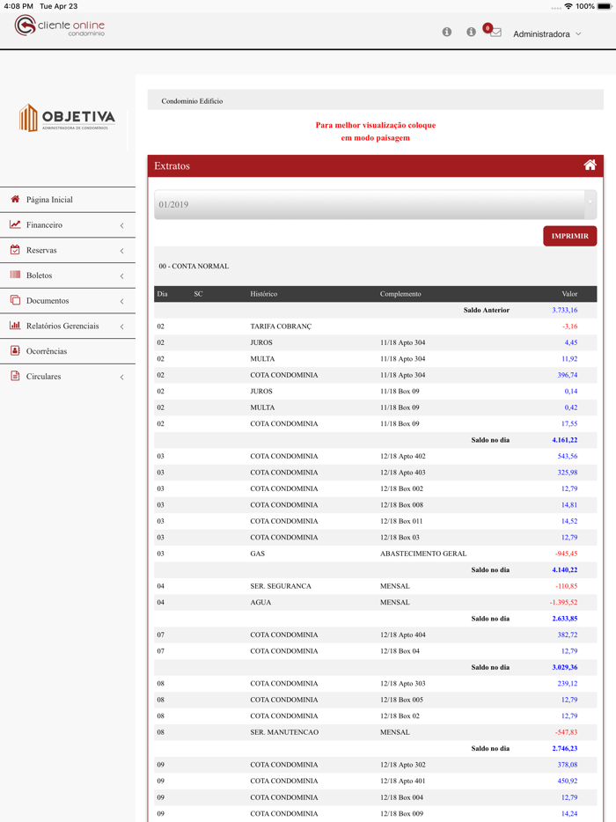Screen dimensions: 616x822
Task: Select the AGUA history entry
Action: 260,602
